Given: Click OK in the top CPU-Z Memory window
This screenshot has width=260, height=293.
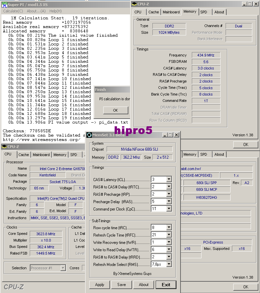Looking at the screenshot, I should (x=246, y=144).
